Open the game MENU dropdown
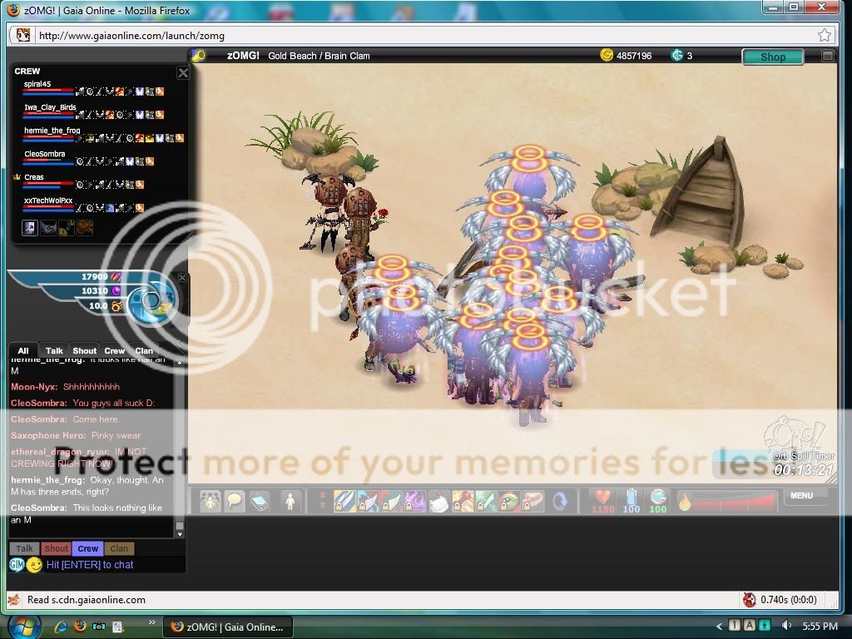 pyautogui.click(x=802, y=496)
